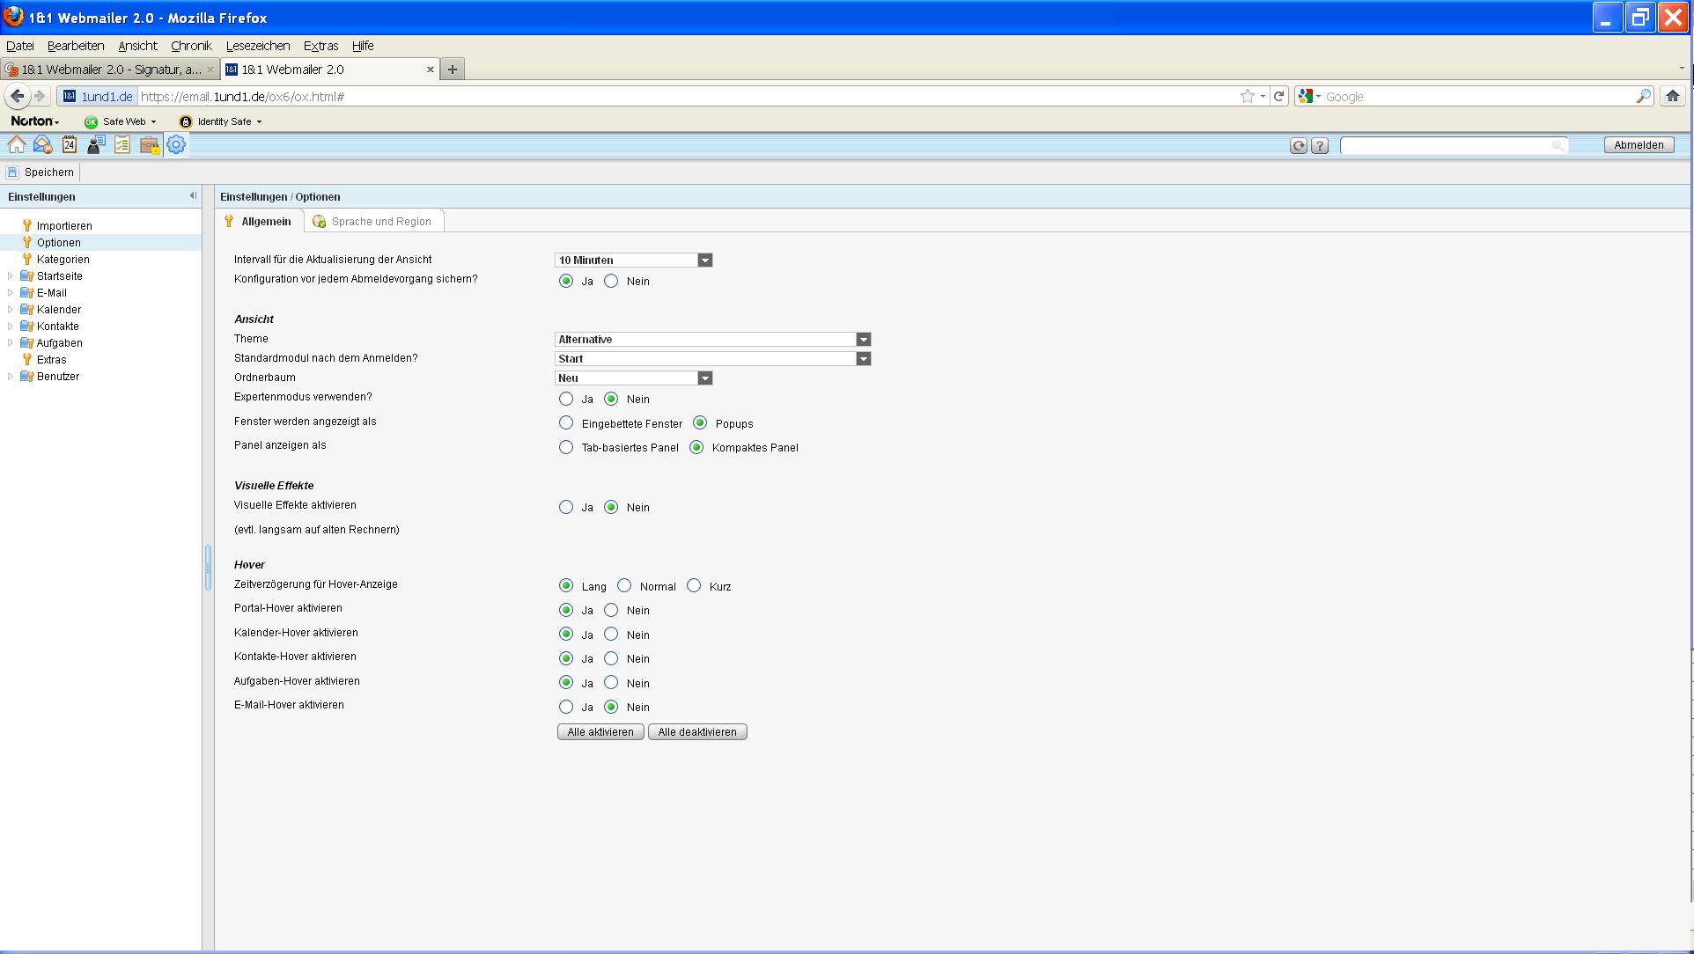Screen dimensions: 1694x954
Task: Expand the E-Mail tree node
Action: click(x=11, y=293)
